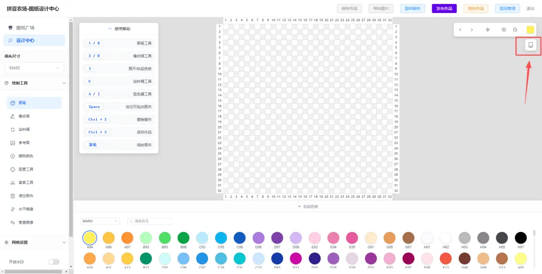This screenshot has width=542, height=274.
Task: Pick the H03 light gray bead color
Action: pyautogui.click(x=465, y=238)
